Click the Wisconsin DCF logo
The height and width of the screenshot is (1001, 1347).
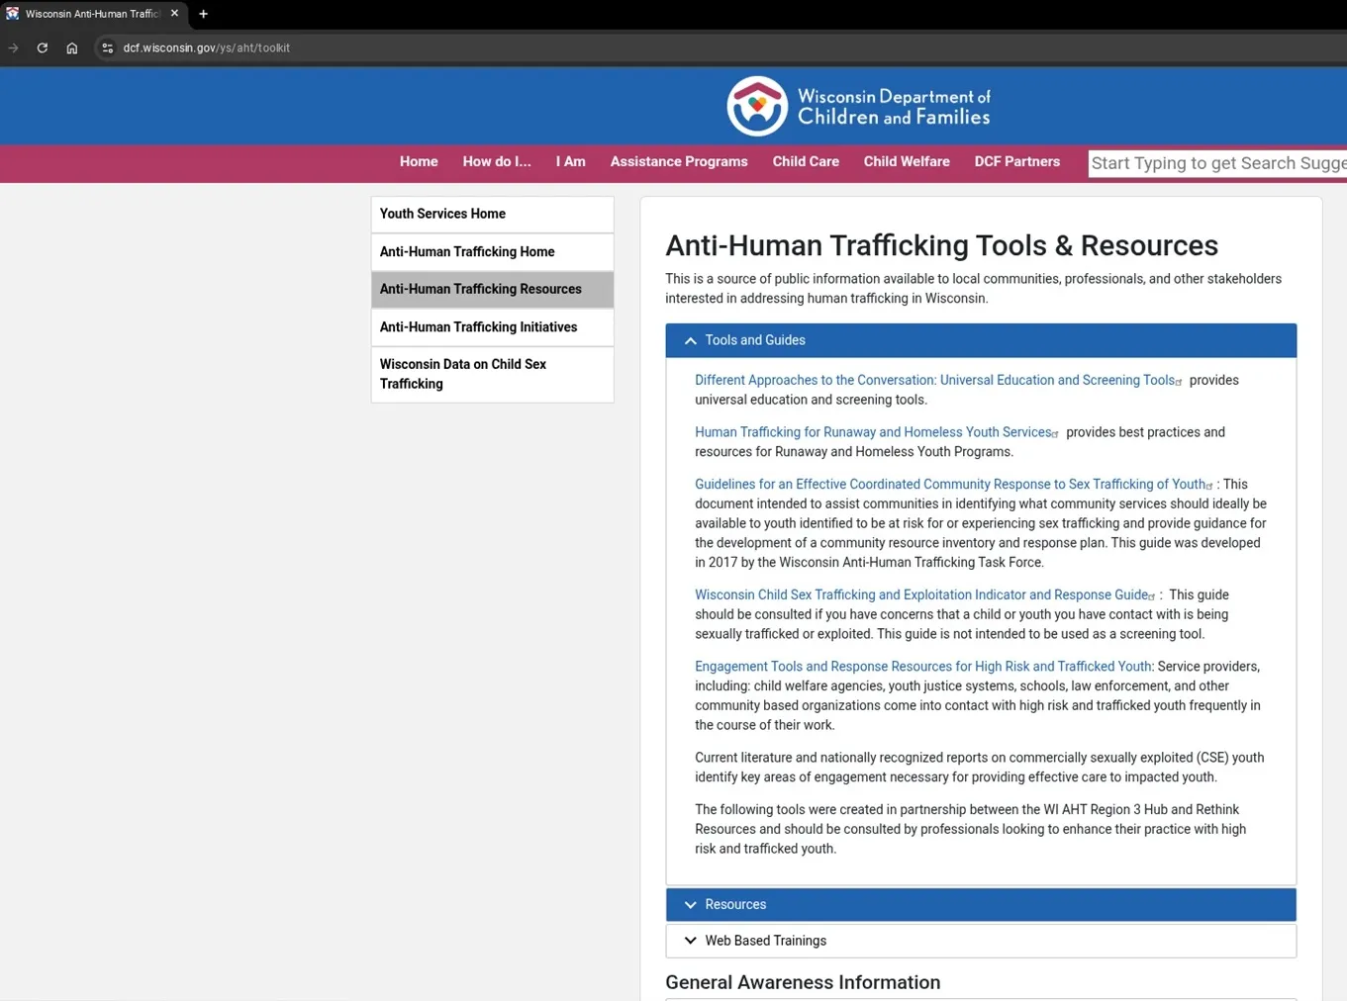pyautogui.click(x=858, y=106)
